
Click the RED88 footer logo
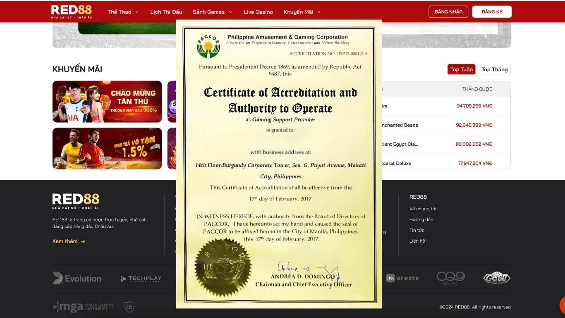(76, 201)
